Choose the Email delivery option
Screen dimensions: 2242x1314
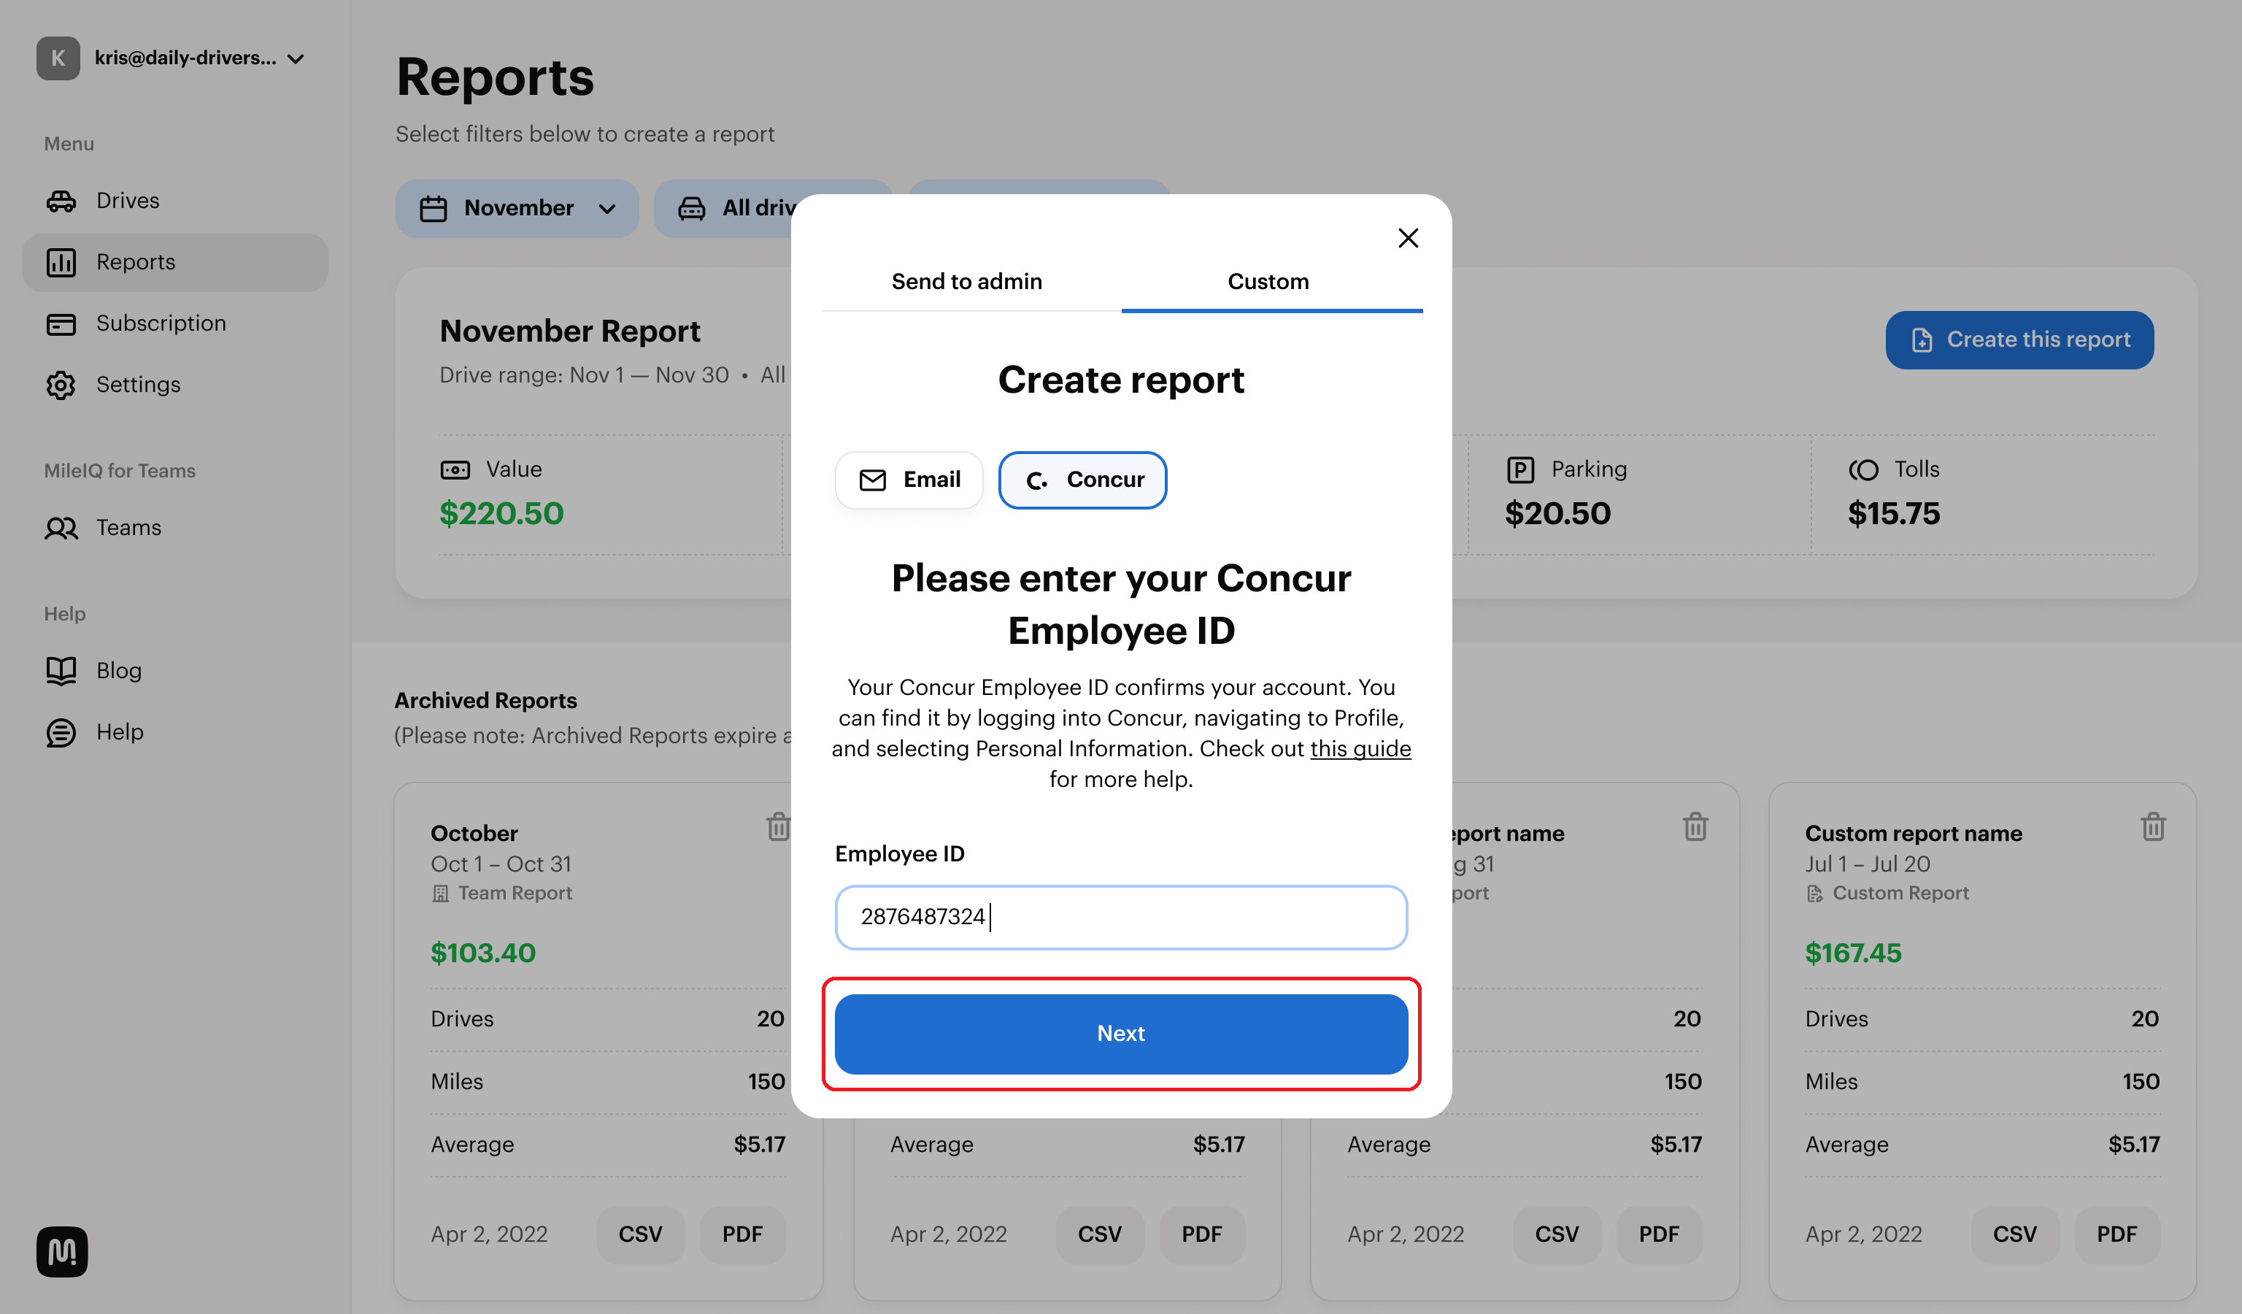click(909, 480)
